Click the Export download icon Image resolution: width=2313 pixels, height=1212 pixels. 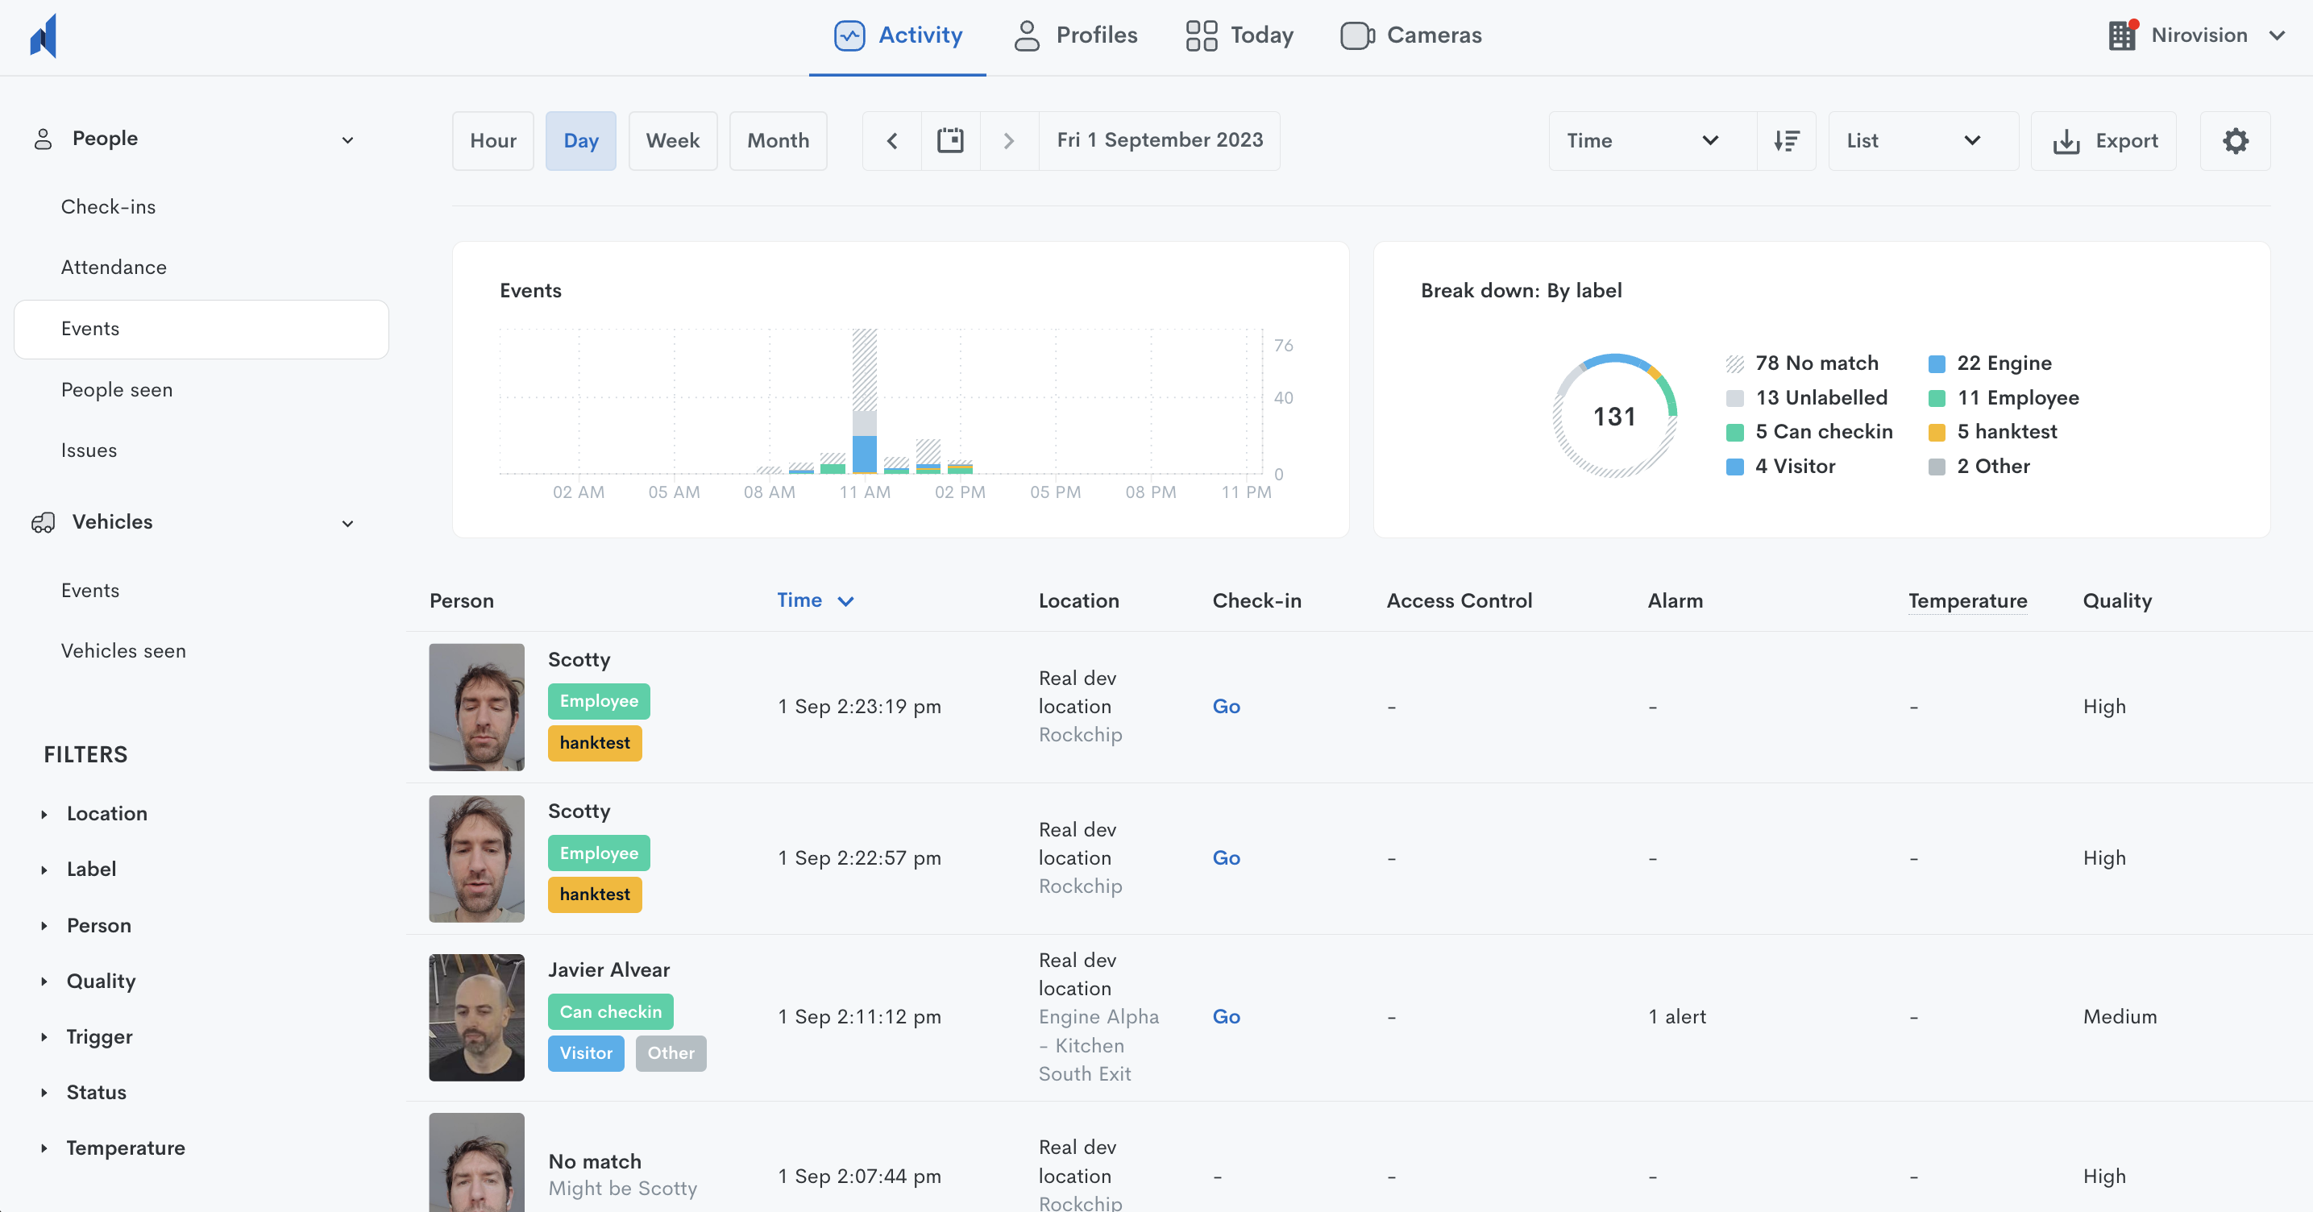pyautogui.click(x=2066, y=141)
